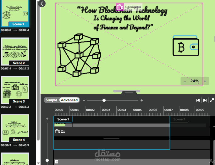Click Scene 4 time range 00:36.3 to 00:45.9

tap(15, 145)
